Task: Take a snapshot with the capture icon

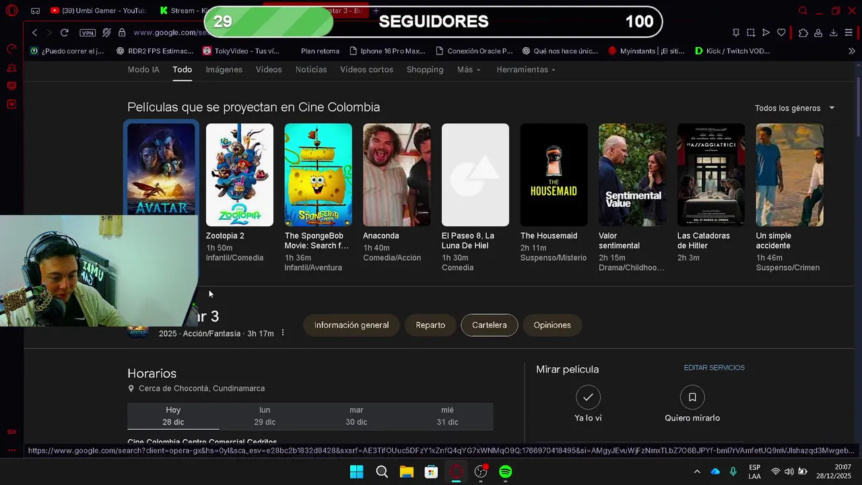Action: click(751, 32)
